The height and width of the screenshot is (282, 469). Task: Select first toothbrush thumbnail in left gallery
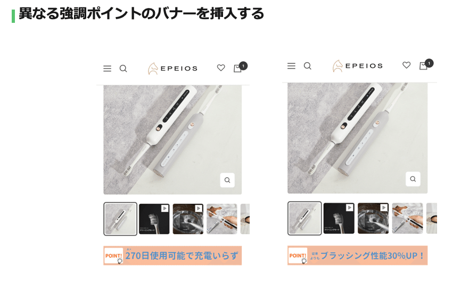120,219
